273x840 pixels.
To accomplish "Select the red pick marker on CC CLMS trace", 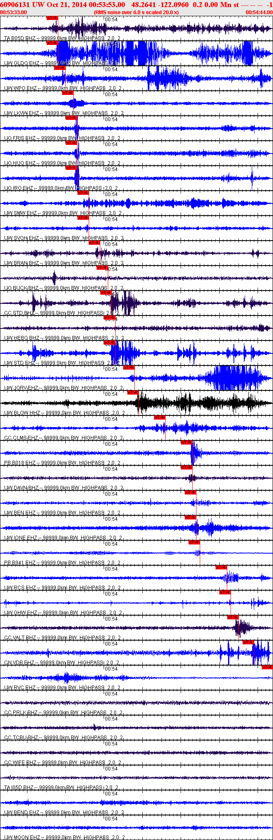I will coord(160,418).
